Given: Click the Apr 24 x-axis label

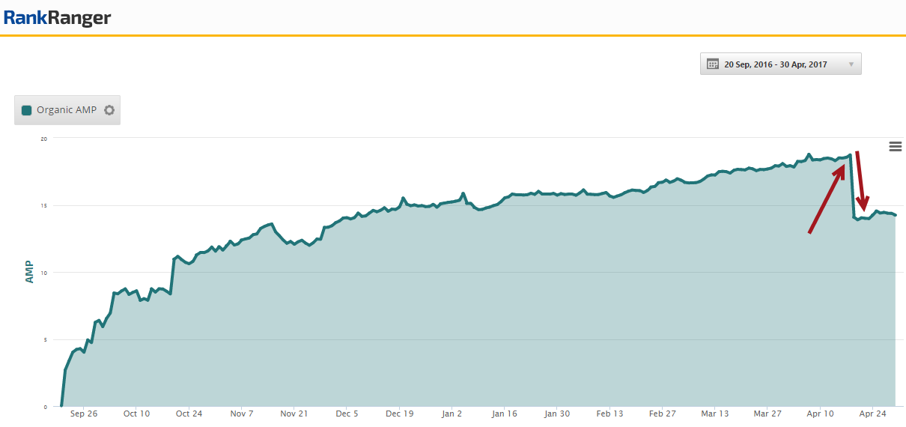Looking at the screenshot, I should [x=873, y=414].
